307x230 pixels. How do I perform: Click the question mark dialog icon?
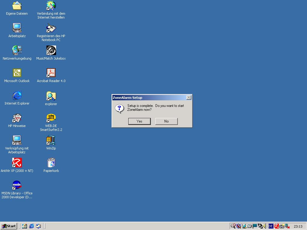tap(119, 109)
